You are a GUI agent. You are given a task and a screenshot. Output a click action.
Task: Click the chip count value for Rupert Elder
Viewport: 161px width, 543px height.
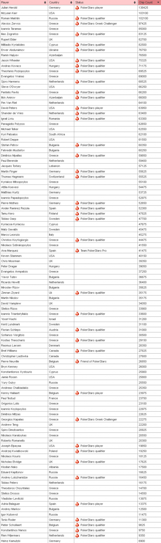click(x=142, y=39)
